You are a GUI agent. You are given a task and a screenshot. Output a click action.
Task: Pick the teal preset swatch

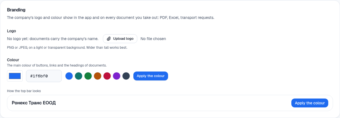[79, 76]
